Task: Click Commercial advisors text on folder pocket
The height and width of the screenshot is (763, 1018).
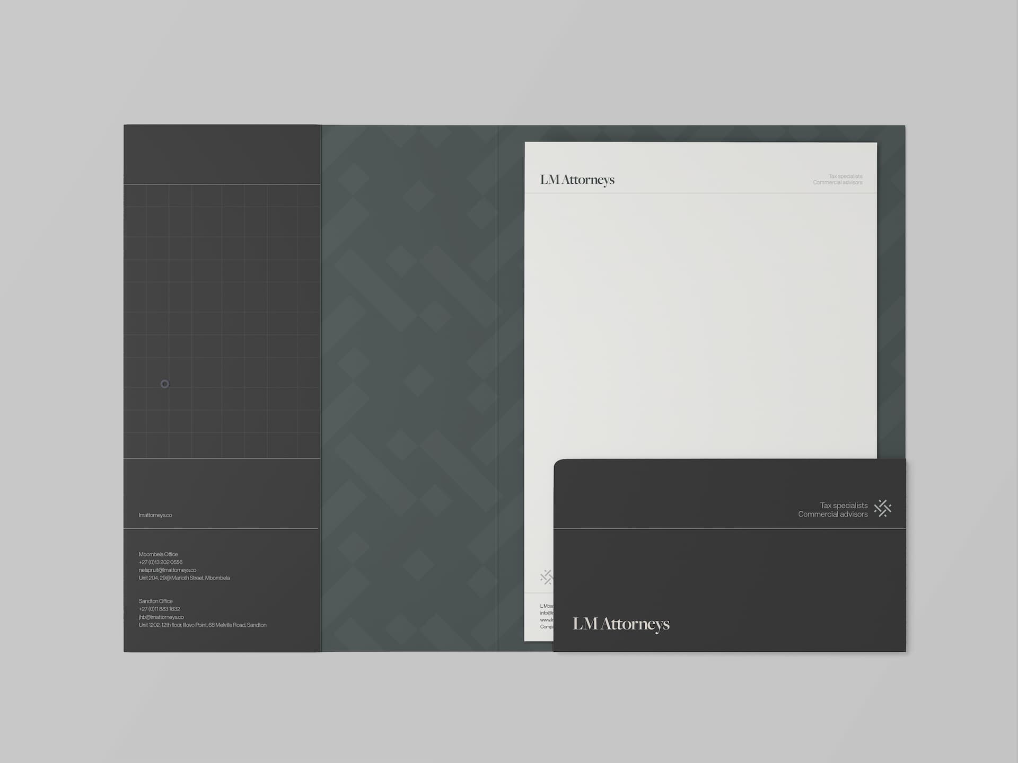Action: (x=832, y=514)
